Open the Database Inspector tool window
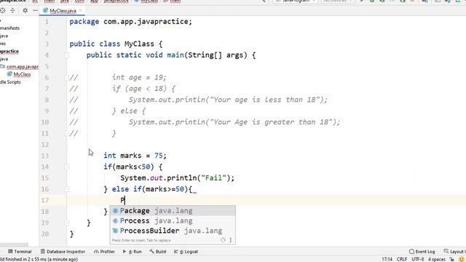The width and height of the screenshot is (466, 262). click(x=63, y=252)
